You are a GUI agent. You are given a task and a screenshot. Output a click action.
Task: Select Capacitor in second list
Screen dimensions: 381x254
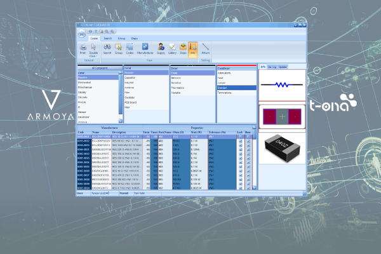tap(146, 77)
